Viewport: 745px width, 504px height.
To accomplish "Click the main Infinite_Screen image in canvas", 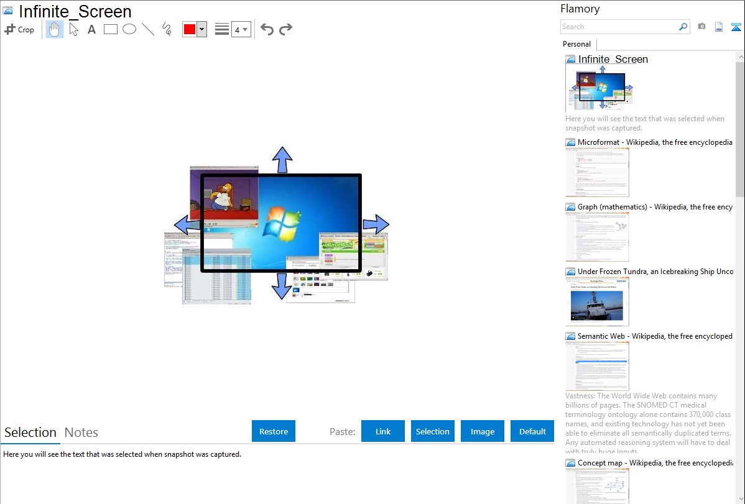I will [277, 225].
